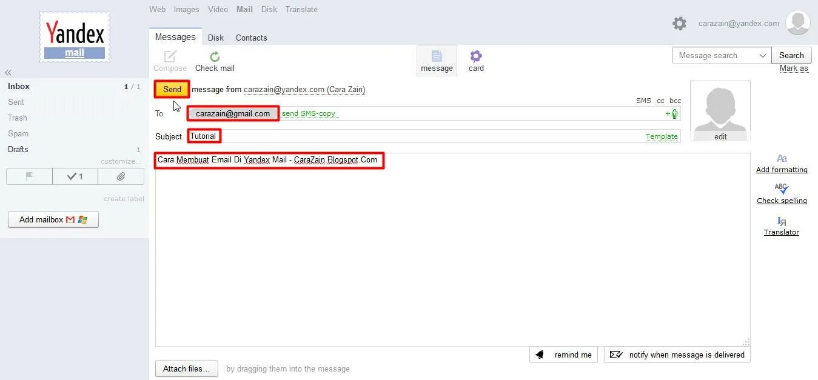
Task: Click the user avatar at top right
Action: coord(797,23)
